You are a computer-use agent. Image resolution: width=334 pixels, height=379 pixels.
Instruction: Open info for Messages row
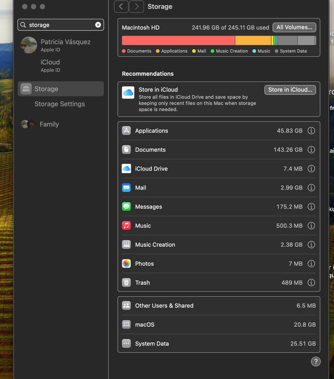pos(311,207)
